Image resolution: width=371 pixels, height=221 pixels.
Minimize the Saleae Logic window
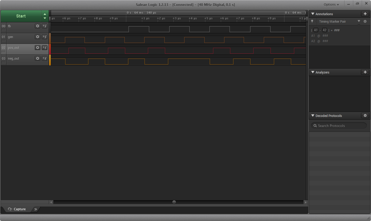[x=349, y=4]
